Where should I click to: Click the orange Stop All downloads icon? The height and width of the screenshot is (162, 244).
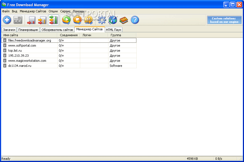(x=77, y=20)
